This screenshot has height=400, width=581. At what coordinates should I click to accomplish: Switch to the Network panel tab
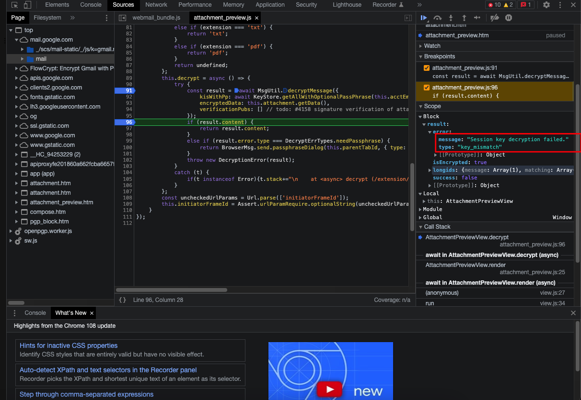156,5
